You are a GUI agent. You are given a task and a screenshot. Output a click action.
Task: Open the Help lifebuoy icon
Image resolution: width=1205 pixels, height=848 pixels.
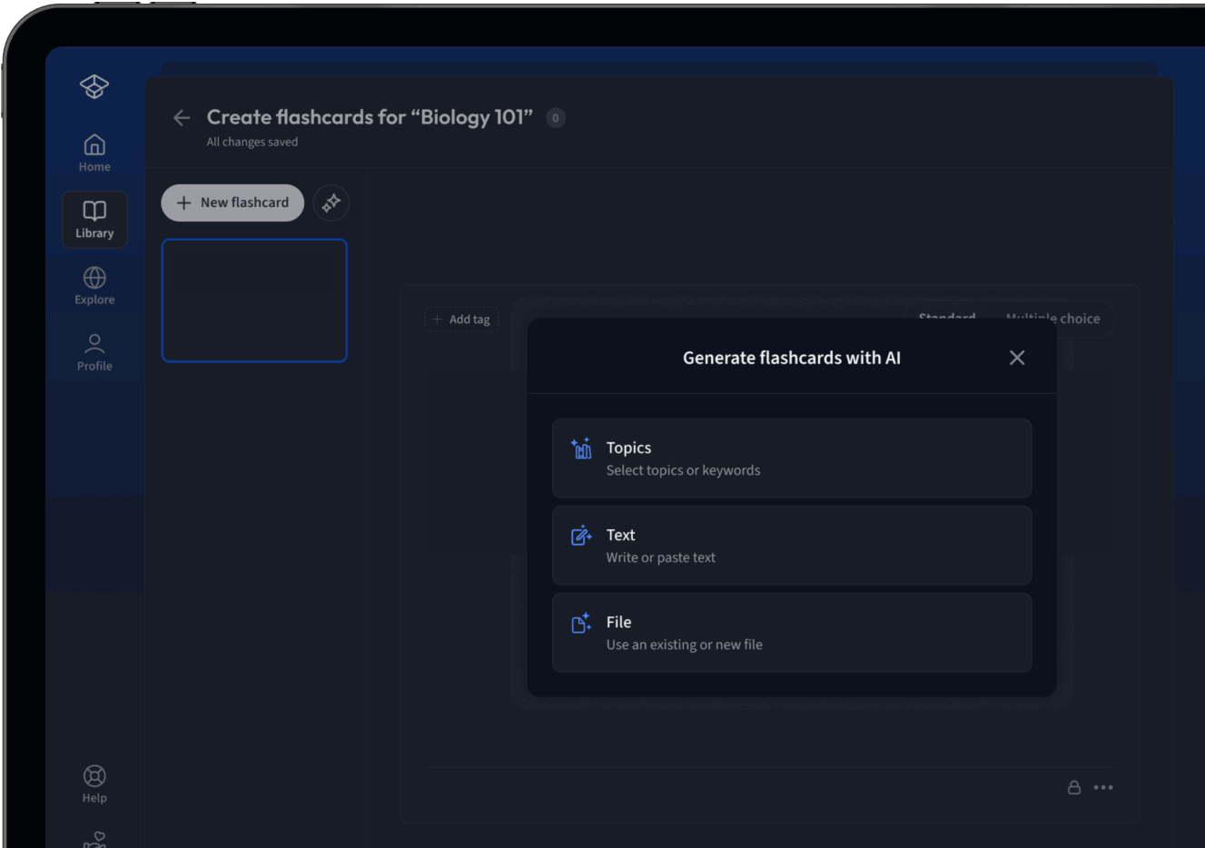pos(94,784)
